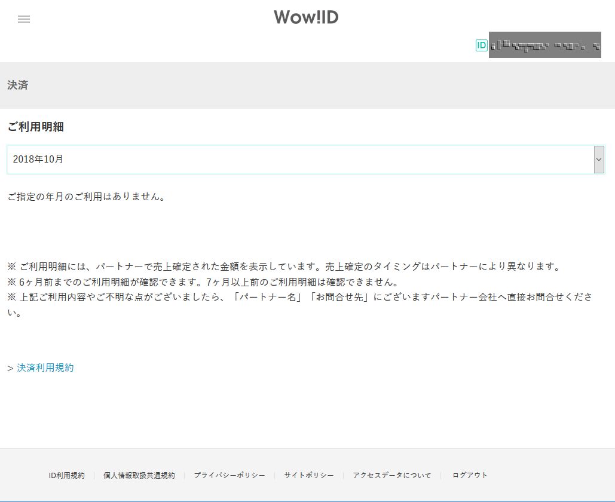
Task: View アクセスデータについて in the footer
Action: tap(392, 475)
